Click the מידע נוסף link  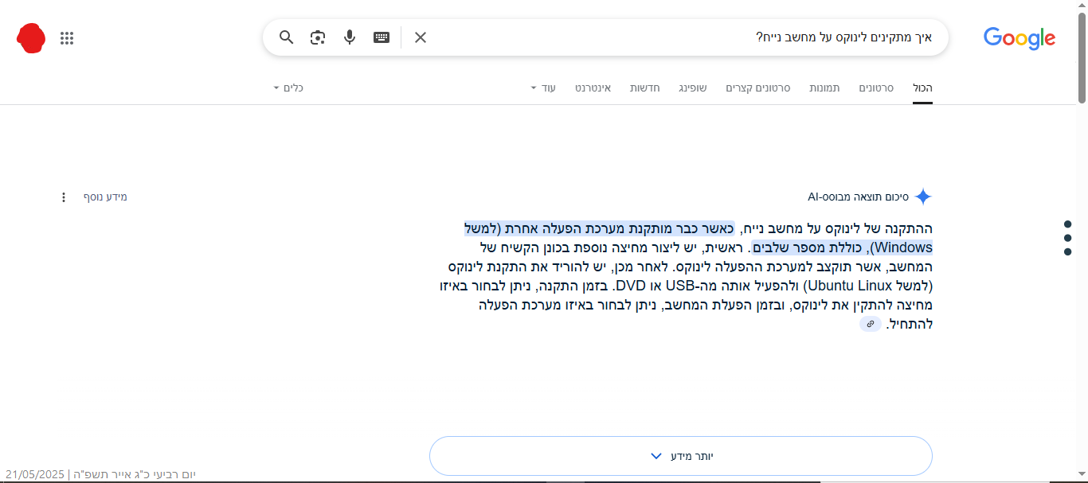[x=106, y=197]
